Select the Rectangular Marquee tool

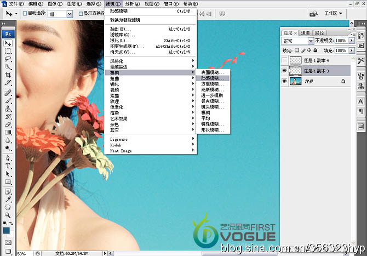tap(8, 51)
